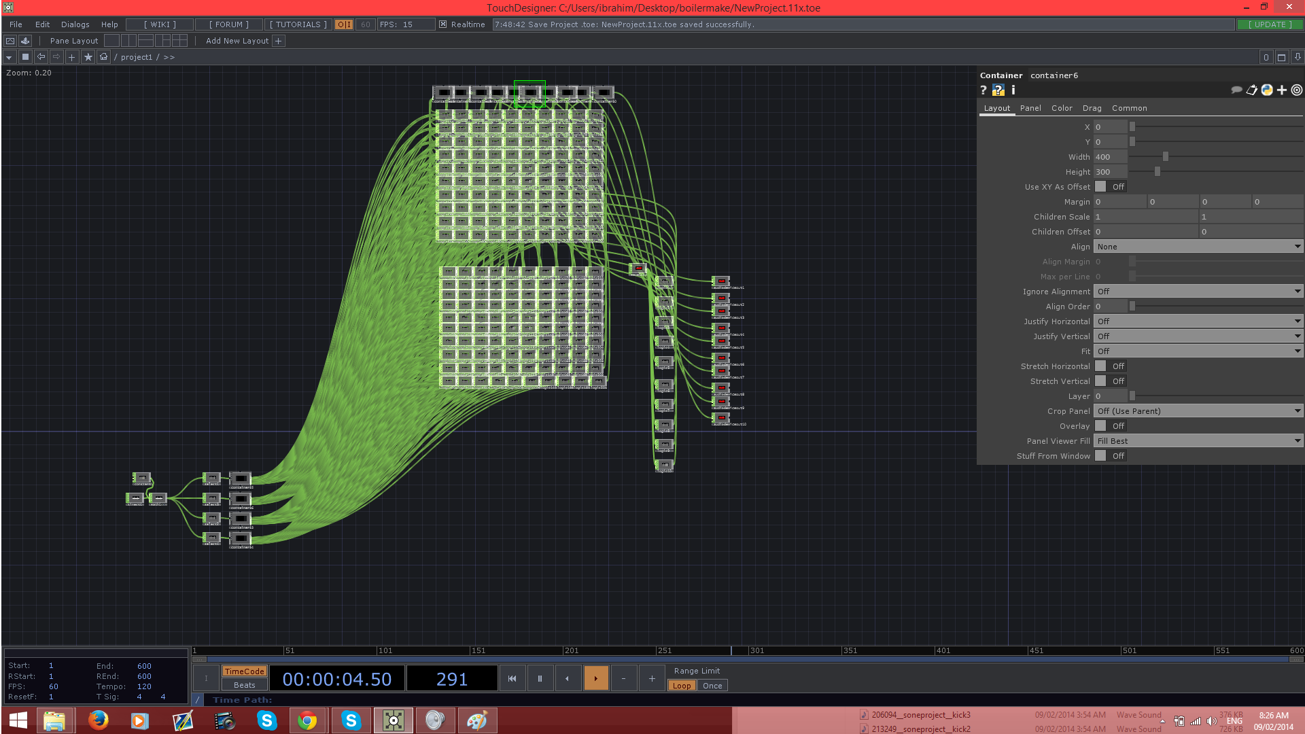This screenshot has width=1305, height=734.
Task: Open operator info via the 'i' icon
Action: pyautogui.click(x=1013, y=90)
